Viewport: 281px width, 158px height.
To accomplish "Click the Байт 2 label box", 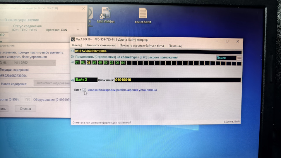I will (x=86, y=80).
